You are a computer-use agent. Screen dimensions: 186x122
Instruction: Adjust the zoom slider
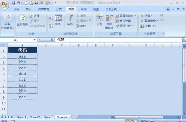pyautogui.click(x=166, y=121)
